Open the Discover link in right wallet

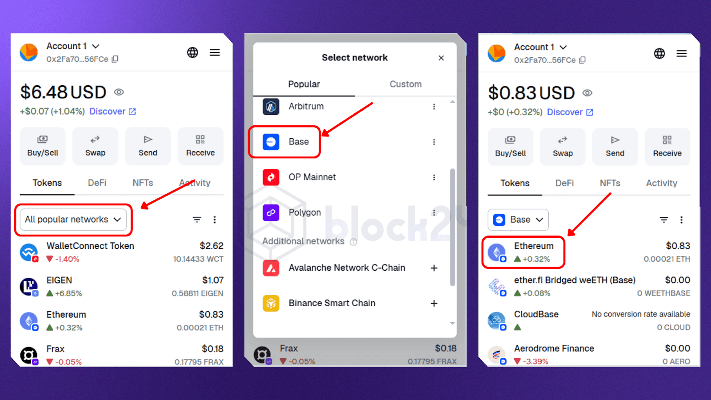pyautogui.click(x=570, y=112)
